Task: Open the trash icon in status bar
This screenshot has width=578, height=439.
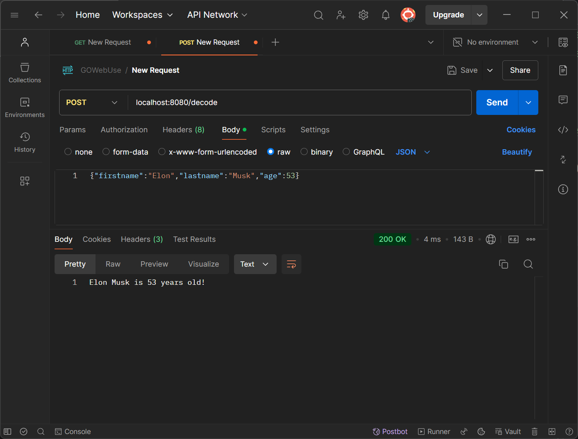Action: pos(535,432)
